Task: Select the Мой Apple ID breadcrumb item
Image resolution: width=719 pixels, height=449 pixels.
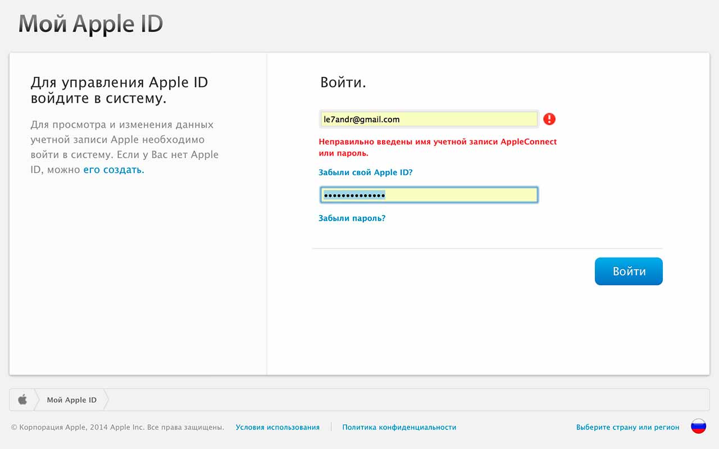Action: pyautogui.click(x=71, y=400)
